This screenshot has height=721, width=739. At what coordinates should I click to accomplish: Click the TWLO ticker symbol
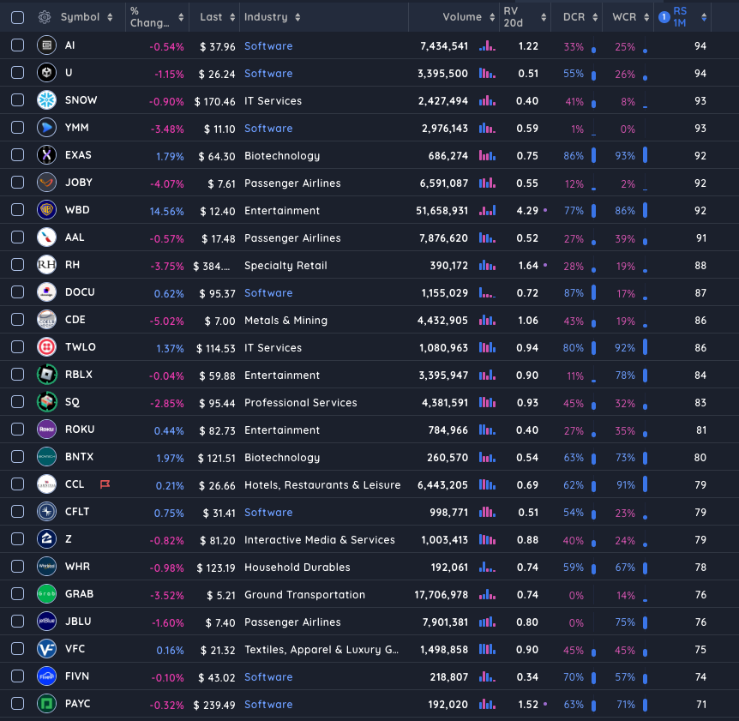(x=80, y=347)
